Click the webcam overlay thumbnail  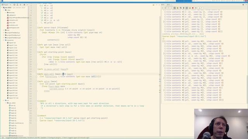pyautogui.click(x=221, y=124)
